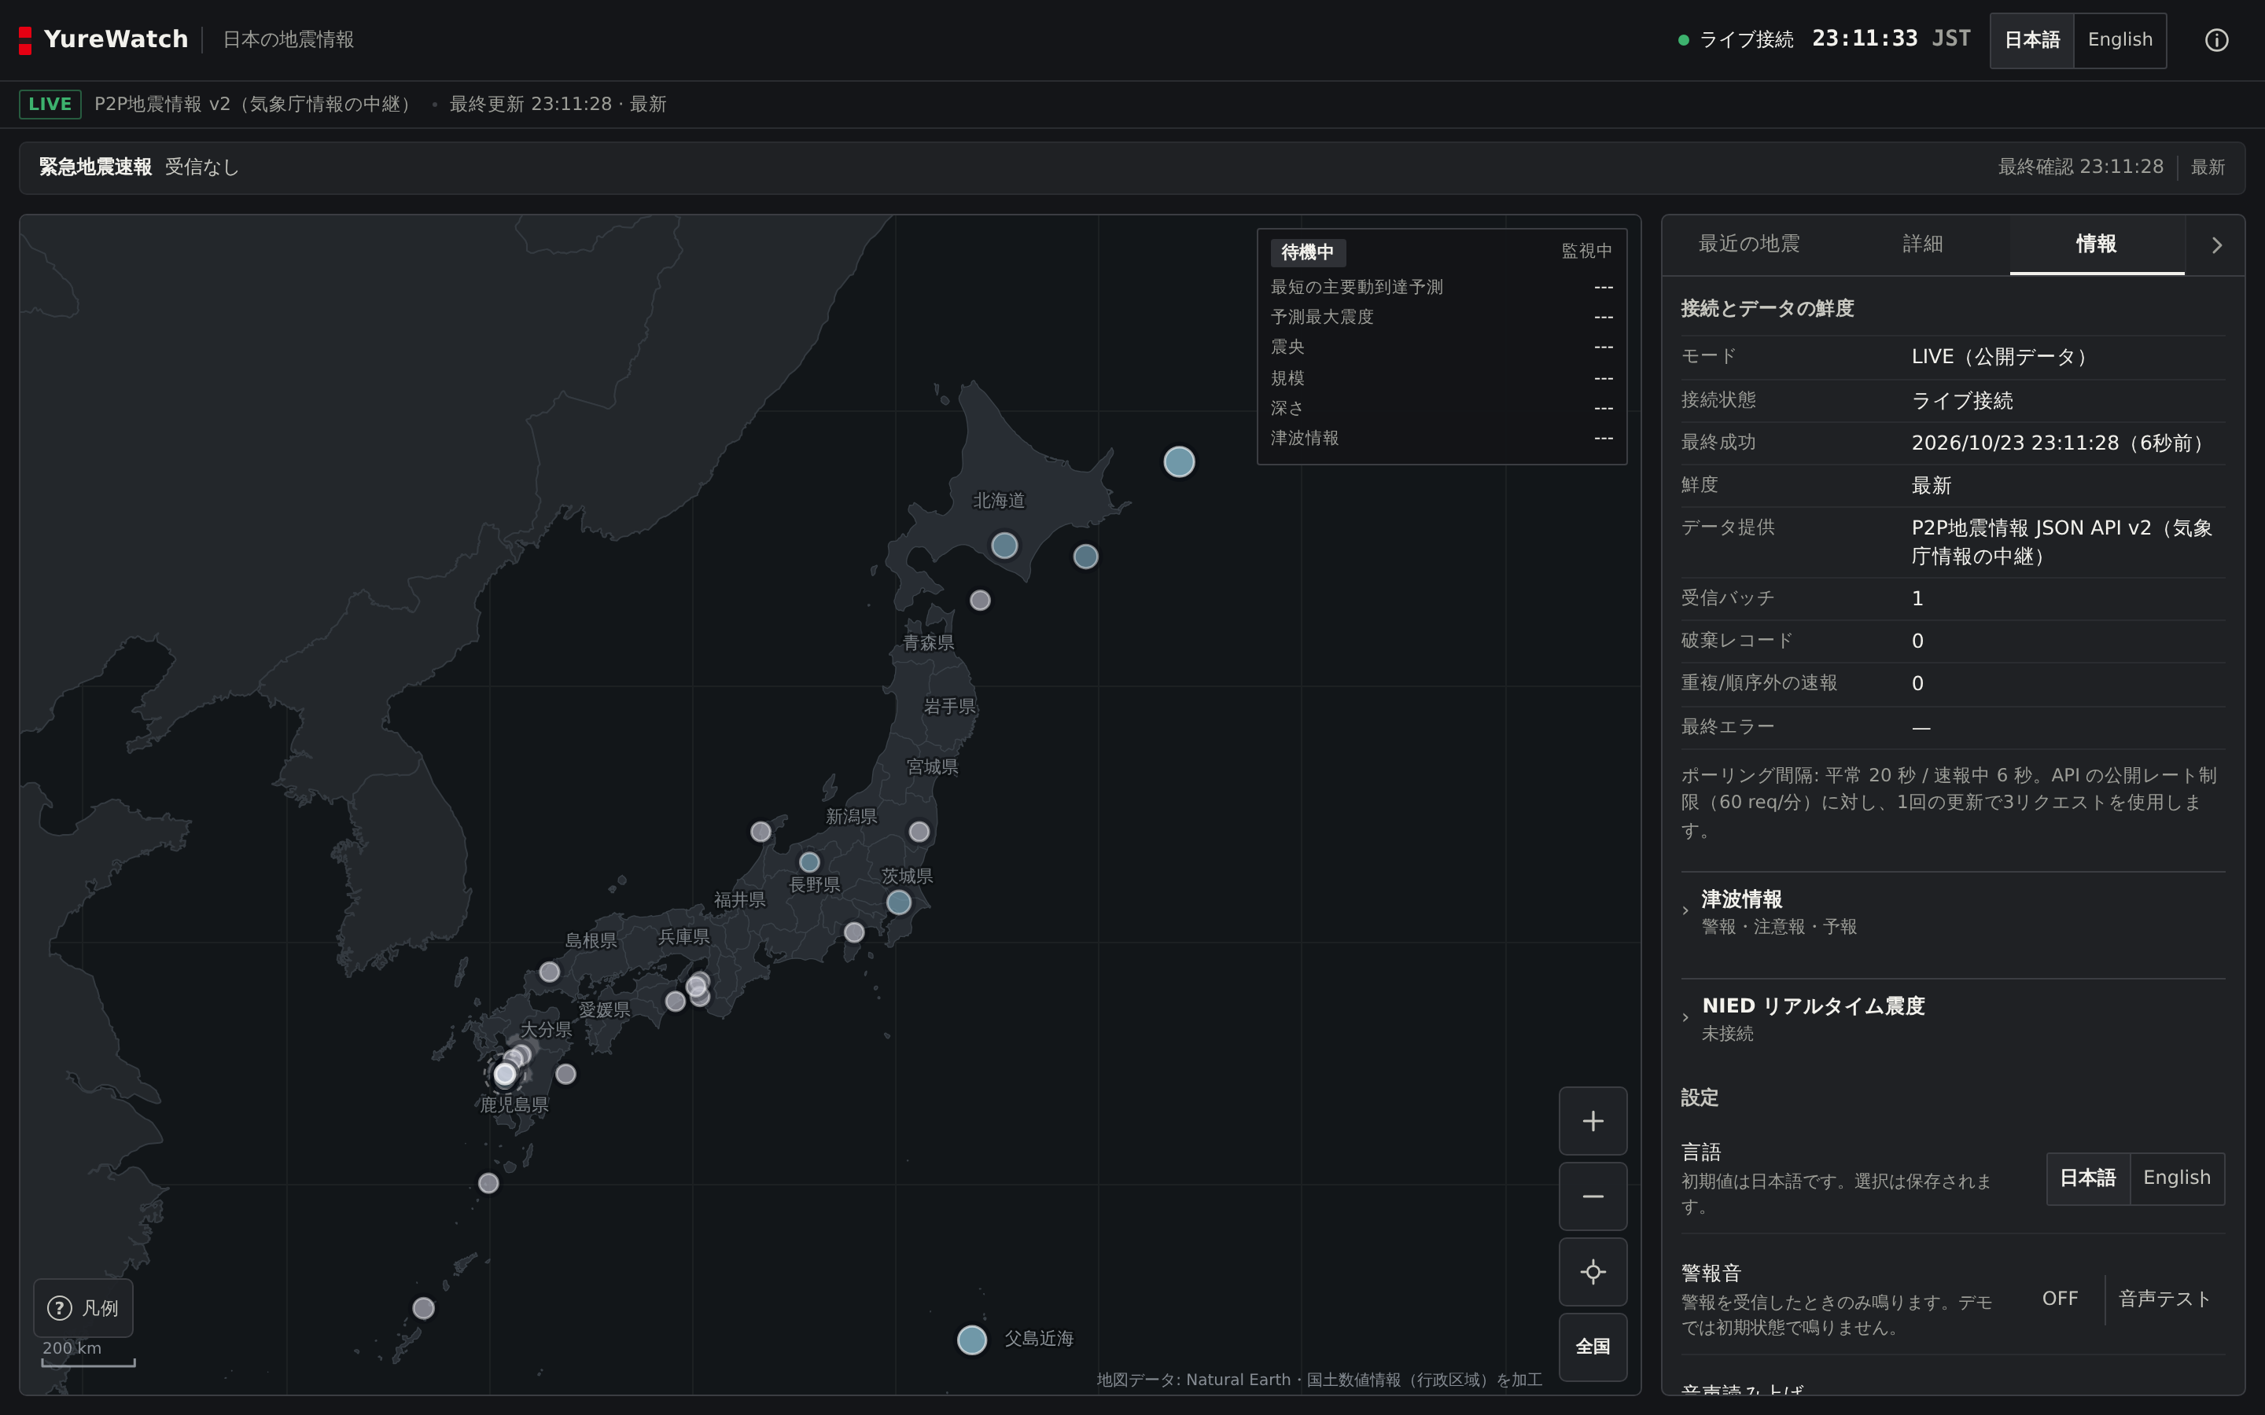Click the gray marker south of 宮城県
The image size is (2265, 1415).
pos(919,831)
